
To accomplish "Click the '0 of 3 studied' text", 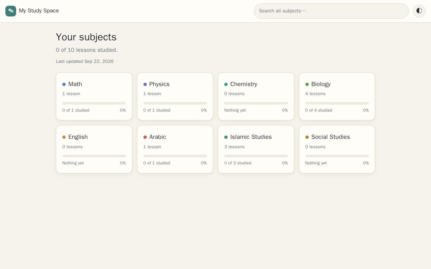I will tap(238, 163).
